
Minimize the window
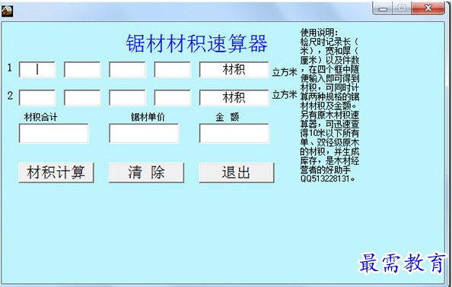point(383,8)
